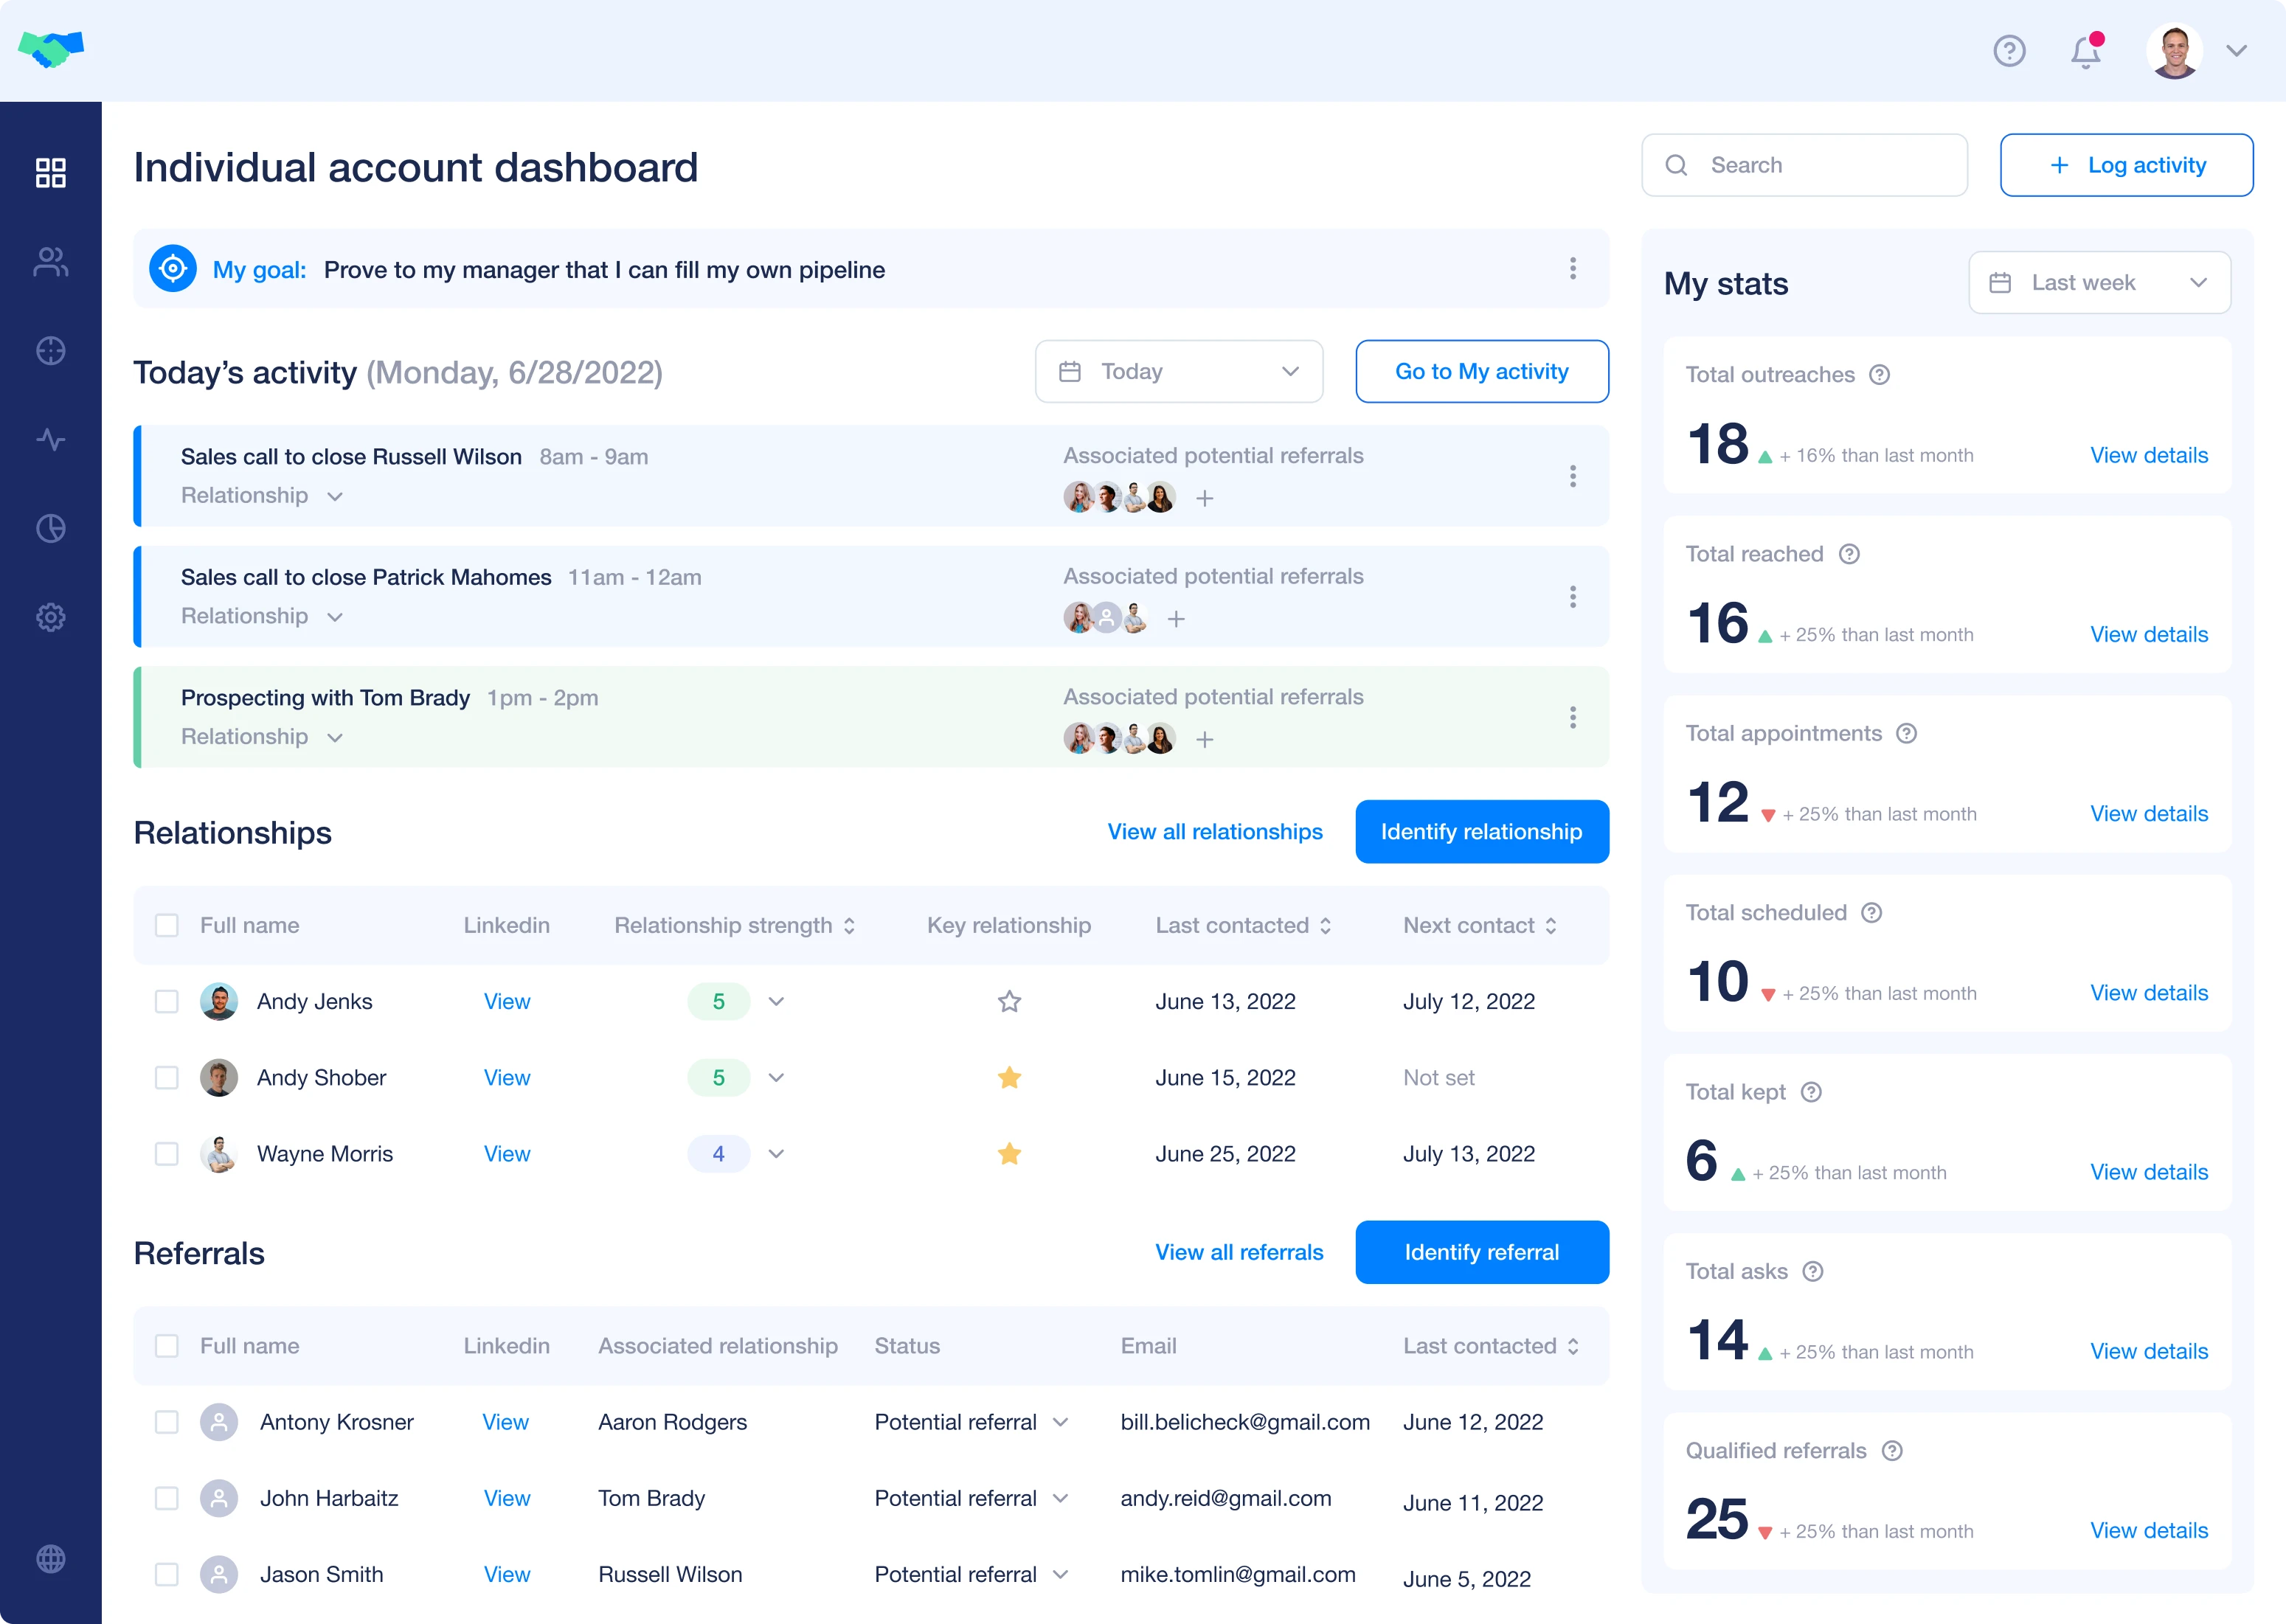Open the settings gear in the sidebar

[50, 617]
